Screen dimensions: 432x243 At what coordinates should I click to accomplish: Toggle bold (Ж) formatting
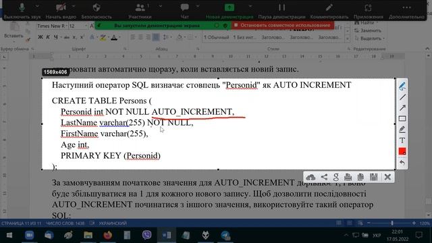[x=40, y=37]
